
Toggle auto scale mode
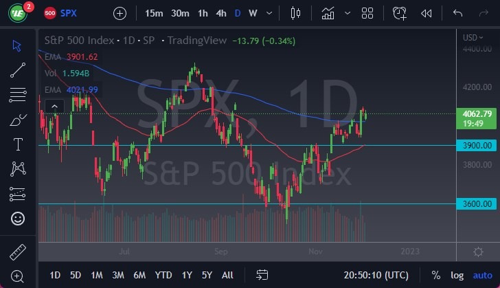click(482, 275)
